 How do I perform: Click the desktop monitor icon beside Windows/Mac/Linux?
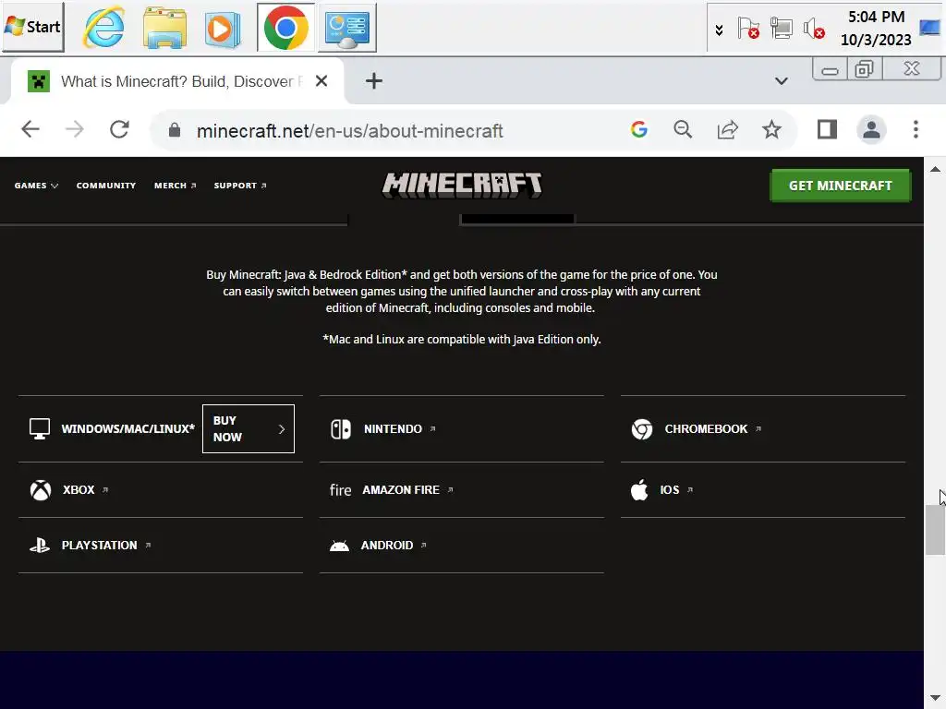click(x=40, y=429)
